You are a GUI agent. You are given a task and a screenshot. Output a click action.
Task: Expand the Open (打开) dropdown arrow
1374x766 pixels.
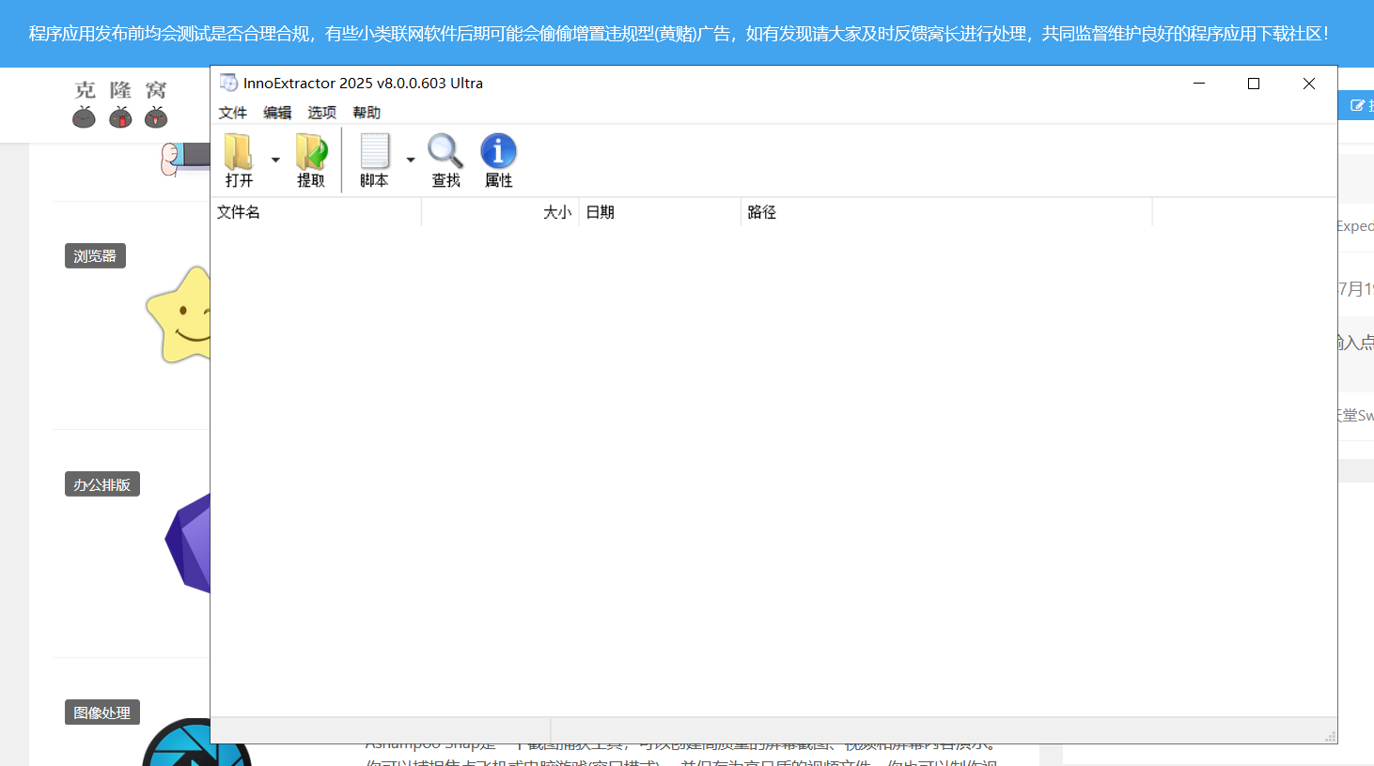(275, 160)
